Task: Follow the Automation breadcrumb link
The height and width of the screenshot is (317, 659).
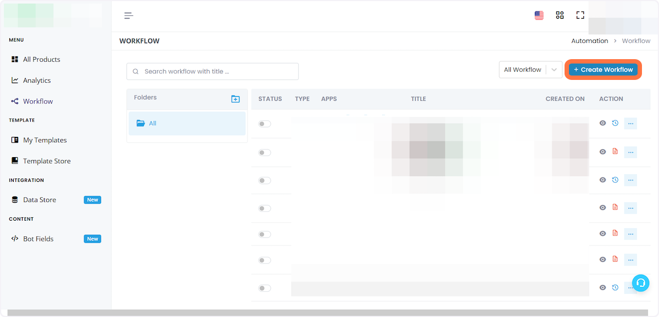Action: click(x=589, y=41)
